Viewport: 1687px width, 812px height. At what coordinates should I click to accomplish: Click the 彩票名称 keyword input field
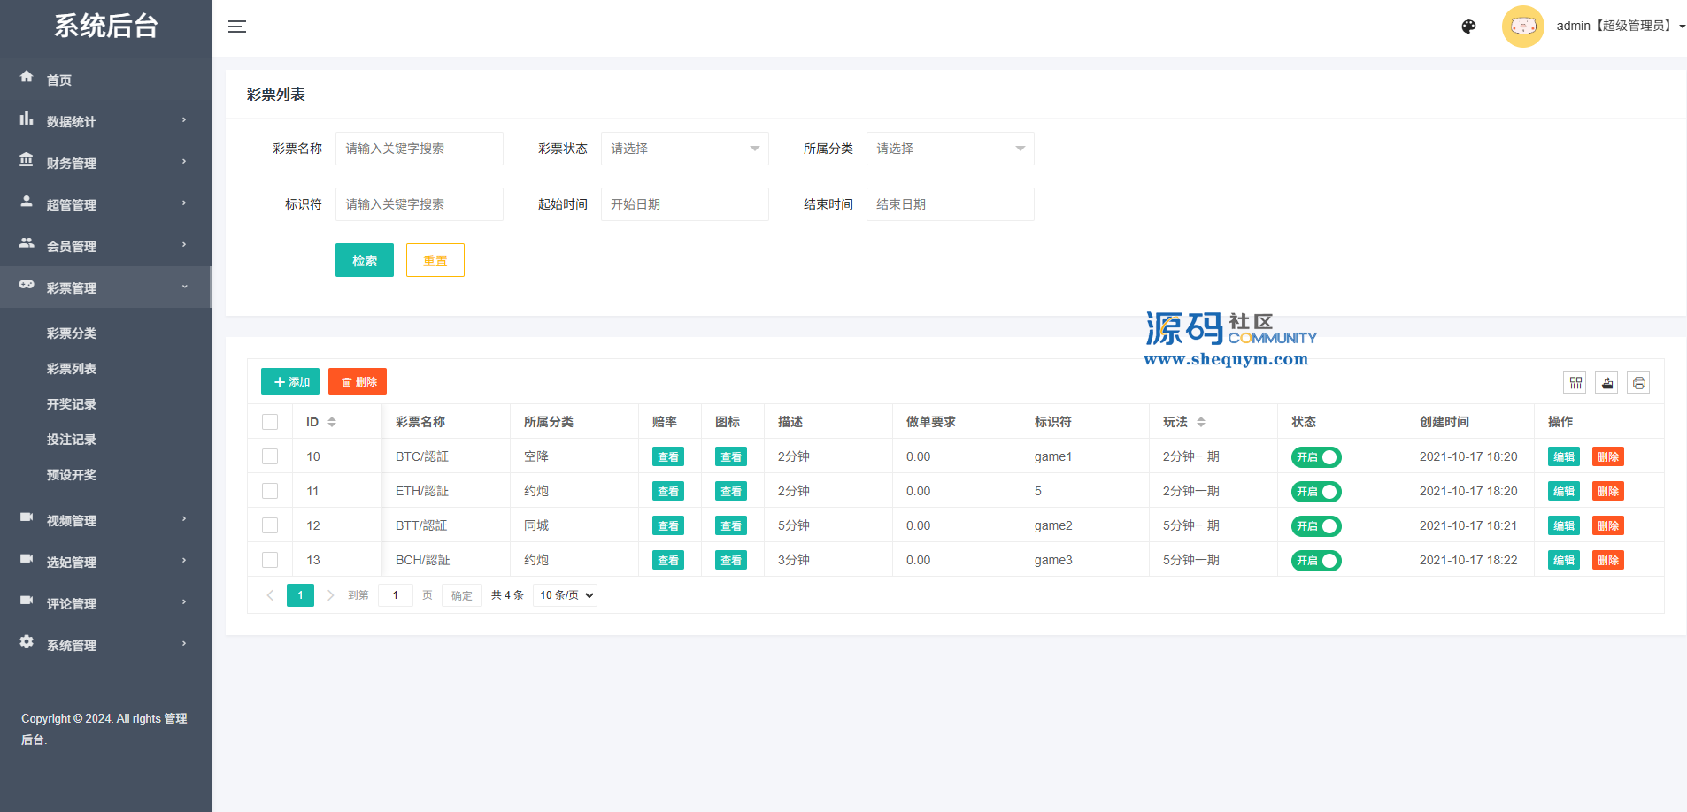[x=419, y=149]
